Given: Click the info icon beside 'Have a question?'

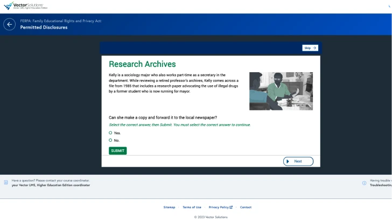Looking at the screenshot, I should pos(6,183).
